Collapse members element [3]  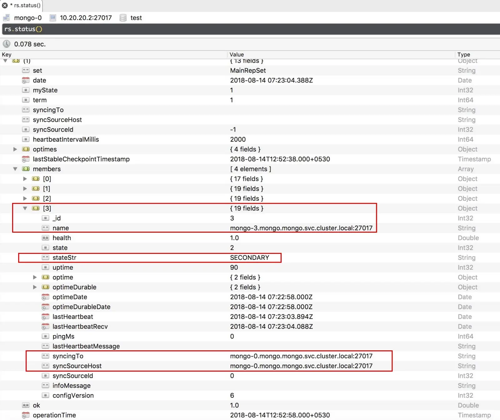coord(25,208)
